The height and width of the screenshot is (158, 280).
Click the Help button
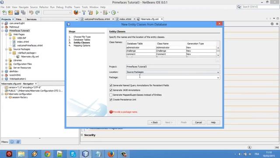point(213,122)
